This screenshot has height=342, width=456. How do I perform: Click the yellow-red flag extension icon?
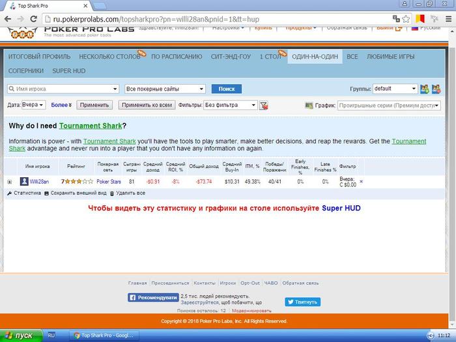point(420,19)
